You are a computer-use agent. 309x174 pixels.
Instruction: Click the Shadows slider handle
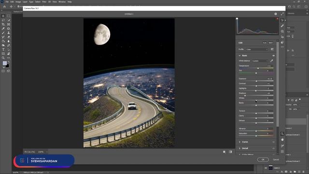[245, 96]
